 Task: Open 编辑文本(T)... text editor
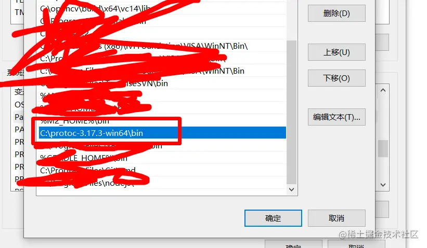click(337, 117)
